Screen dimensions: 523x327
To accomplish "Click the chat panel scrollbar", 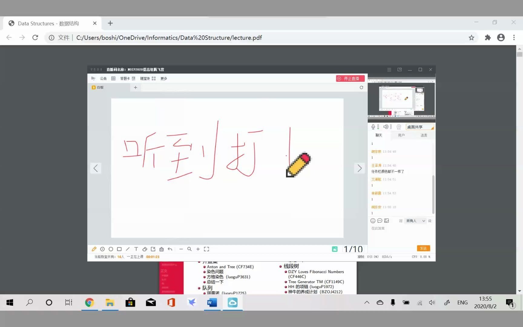I will [433, 194].
